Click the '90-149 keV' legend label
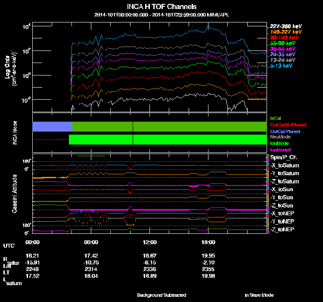The image size is (323, 302). (x=284, y=38)
